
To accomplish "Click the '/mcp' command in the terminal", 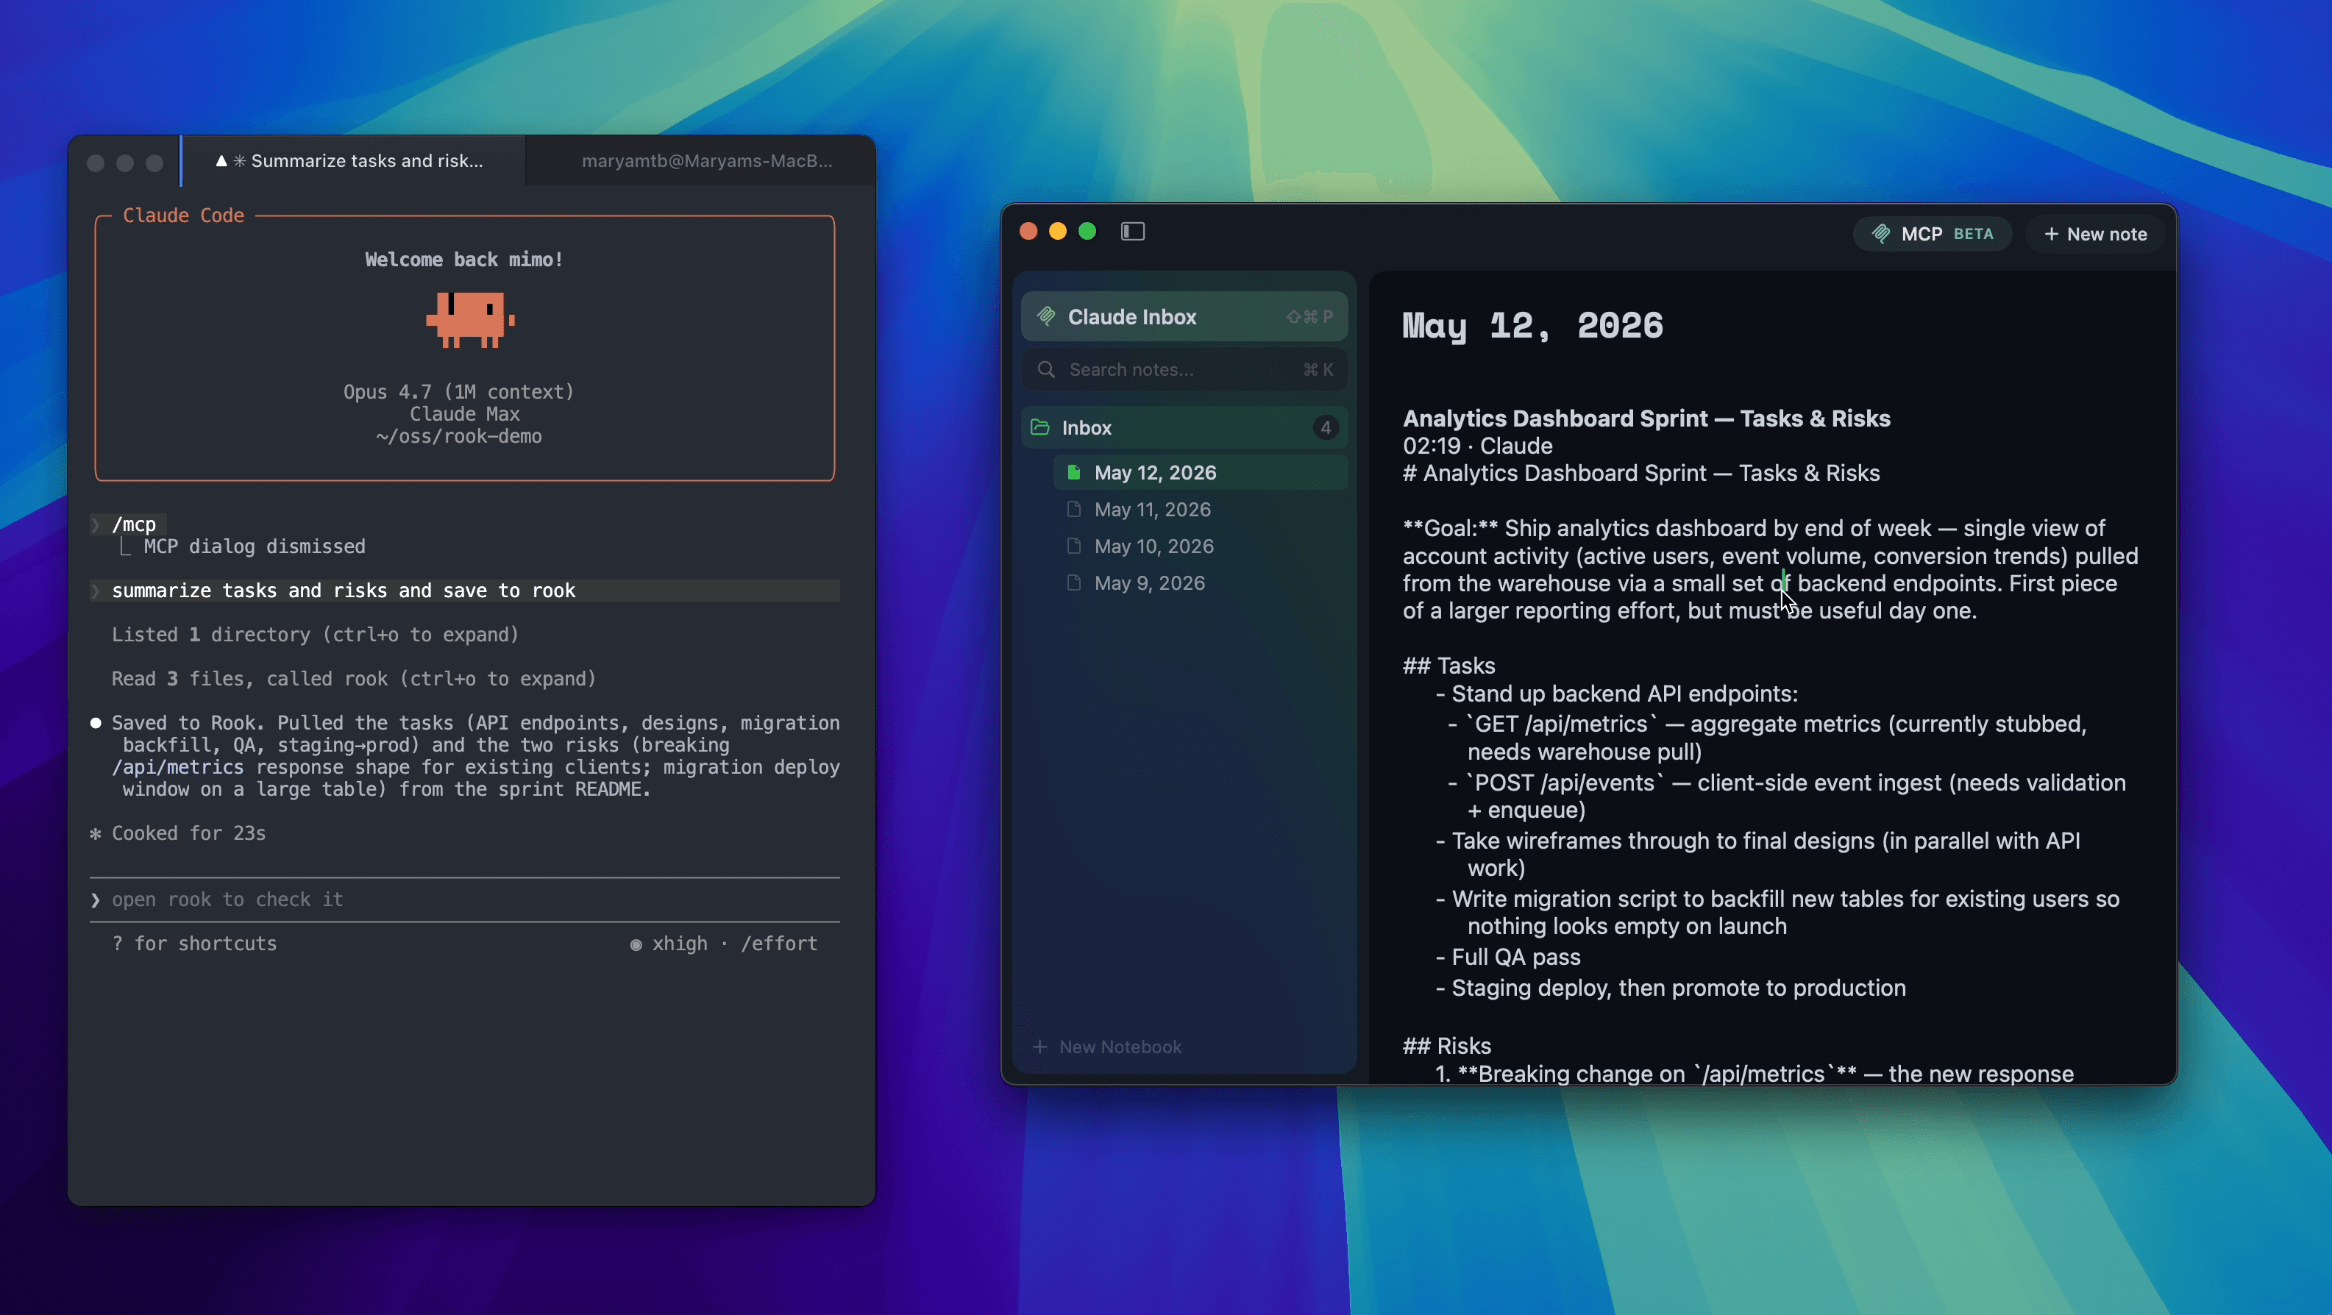I will coord(134,525).
